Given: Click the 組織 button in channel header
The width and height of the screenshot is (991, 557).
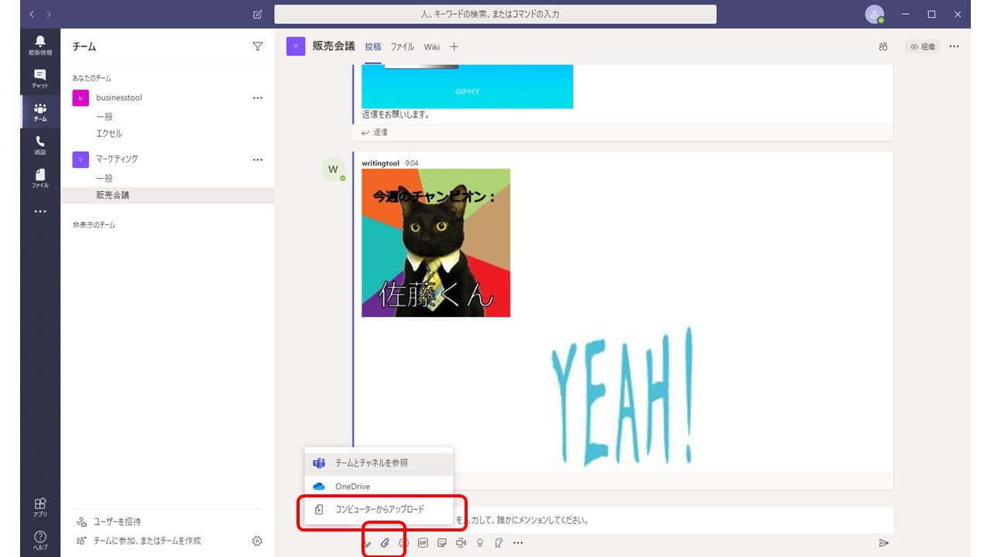Looking at the screenshot, I should [923, 46].
